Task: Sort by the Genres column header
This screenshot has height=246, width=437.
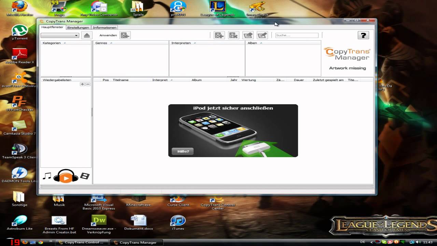Action: coord(131,43)
